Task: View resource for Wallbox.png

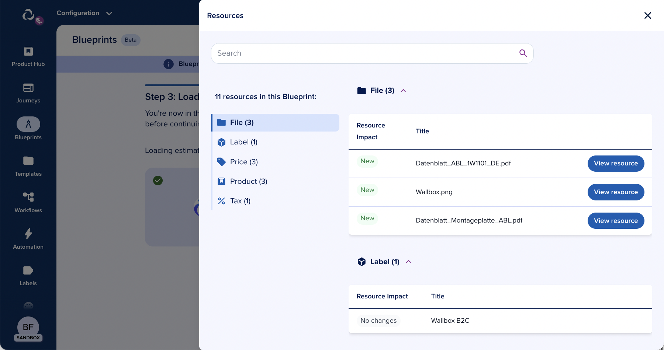Action: pyautogui.click(x=616, y=192)
